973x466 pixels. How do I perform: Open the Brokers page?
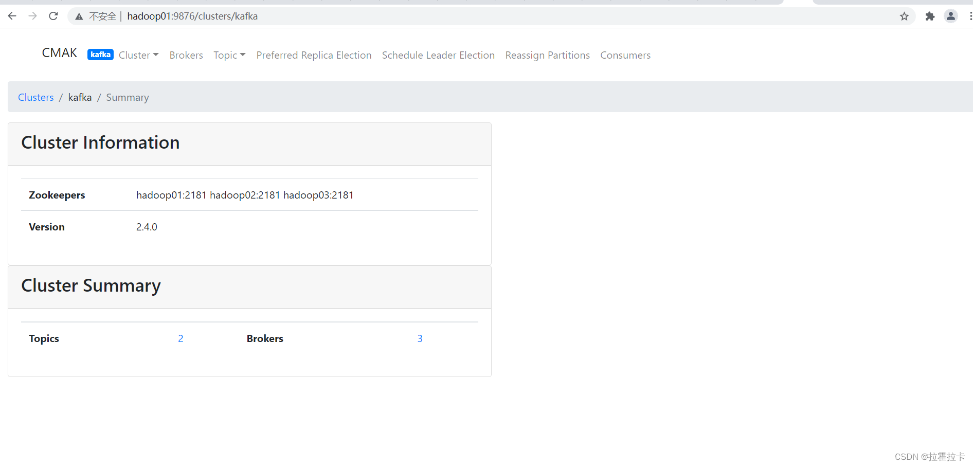pos(186,55)
